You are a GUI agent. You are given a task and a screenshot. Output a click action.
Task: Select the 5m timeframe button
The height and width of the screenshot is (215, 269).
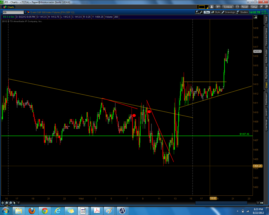[207, 12]
